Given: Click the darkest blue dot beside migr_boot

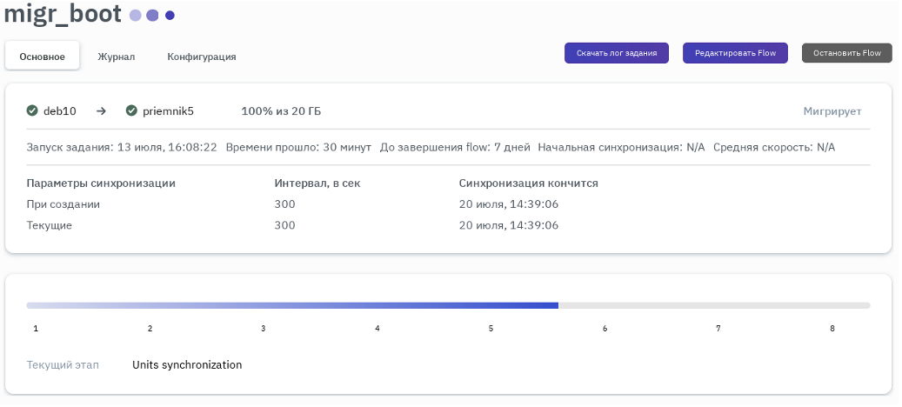Looking at the screenshot, I should [x=170, y=16].
